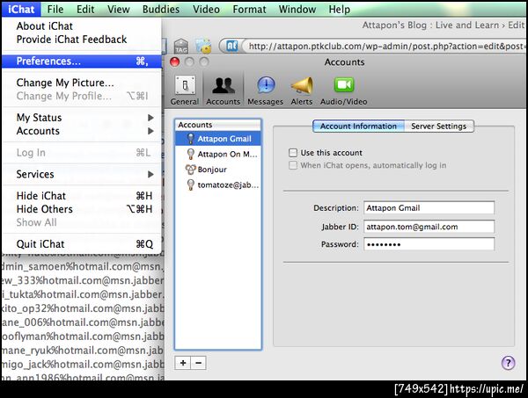Open the Alerts preferences pane
The image size is (528, 398).
pyautogui.click(x=302, y=90)
